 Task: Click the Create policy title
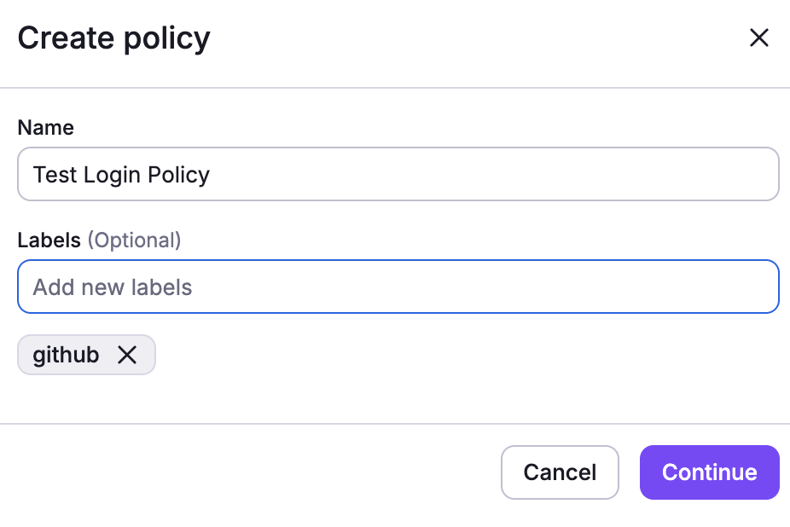[113, 38]
